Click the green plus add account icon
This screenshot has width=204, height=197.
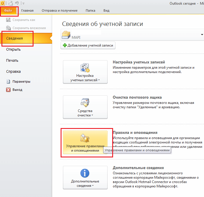65,45
